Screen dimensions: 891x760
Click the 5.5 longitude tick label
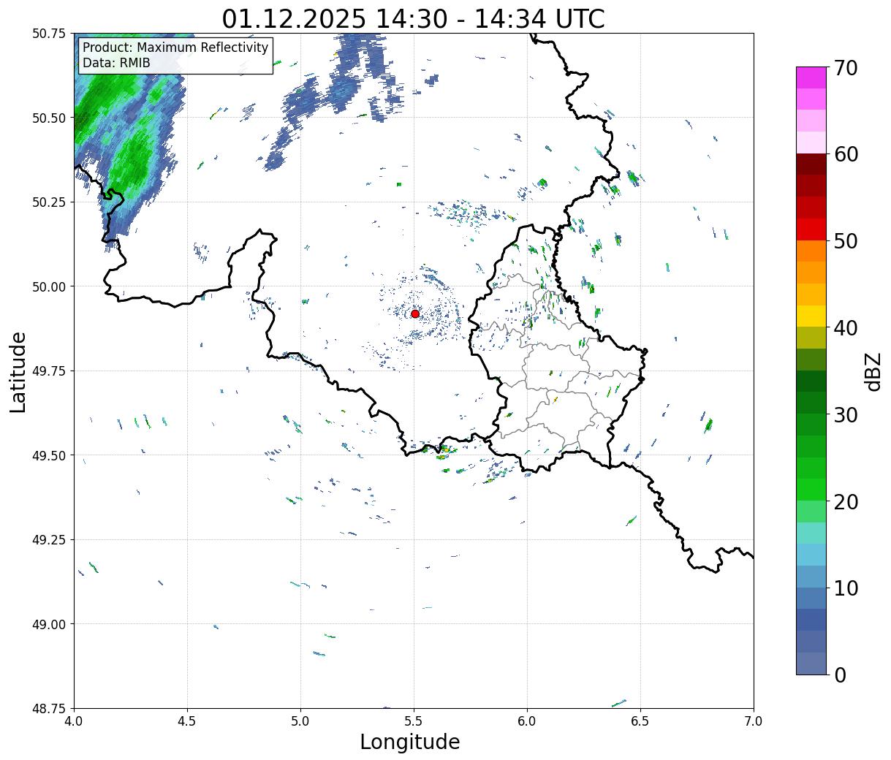pyautogui.click(x=414, y=721)
